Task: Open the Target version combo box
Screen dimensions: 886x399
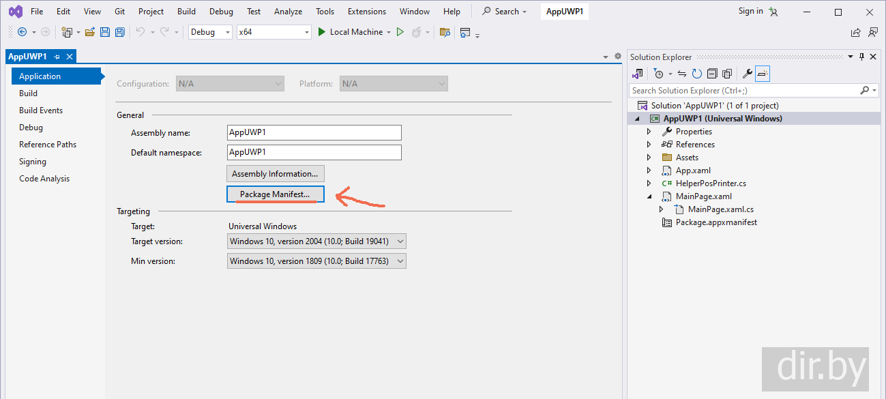Action: [316, 241]
